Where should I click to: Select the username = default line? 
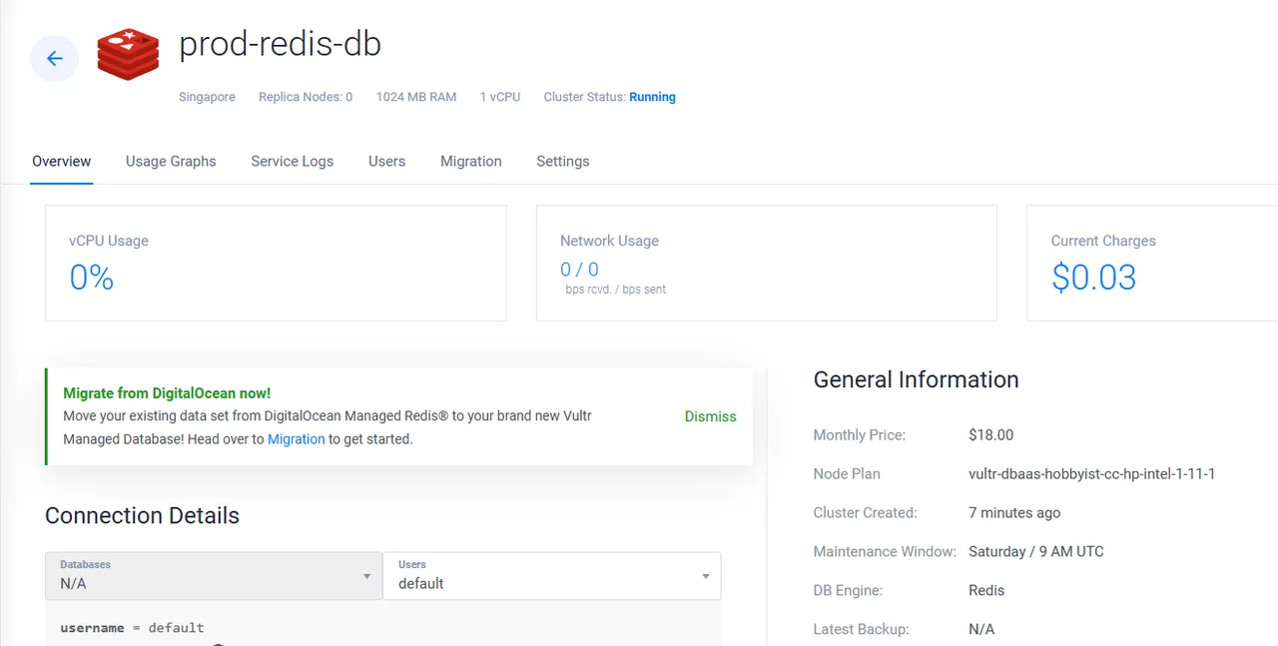[132, 628]
